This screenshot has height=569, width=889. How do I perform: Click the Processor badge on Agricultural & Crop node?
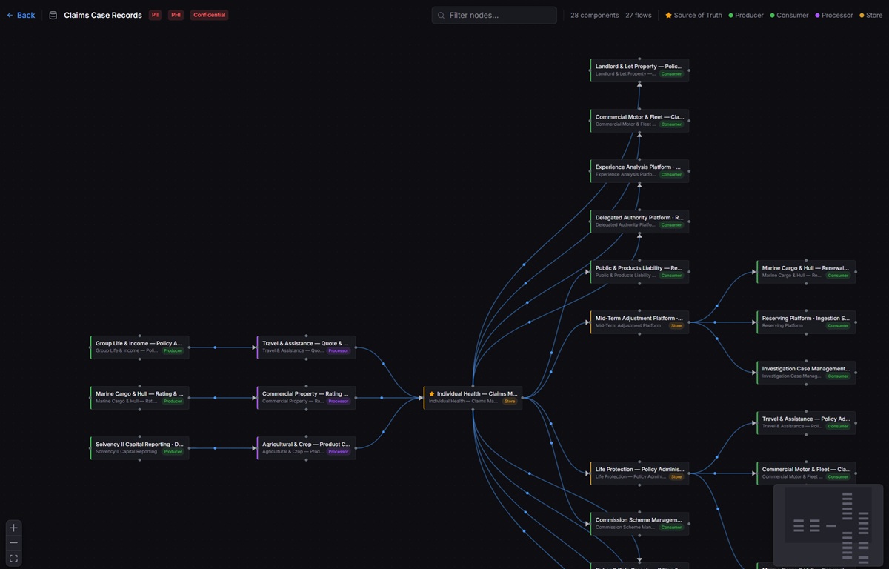point(339,451)
